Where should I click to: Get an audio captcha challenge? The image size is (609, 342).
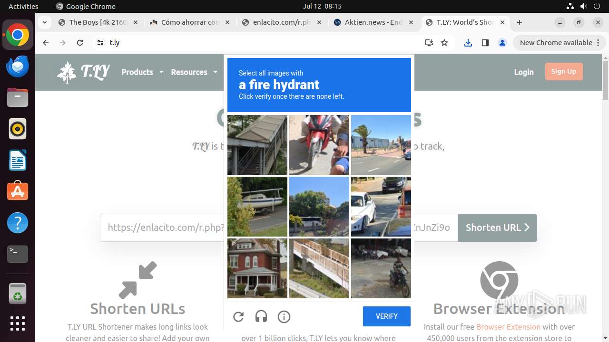click(261, 316)
